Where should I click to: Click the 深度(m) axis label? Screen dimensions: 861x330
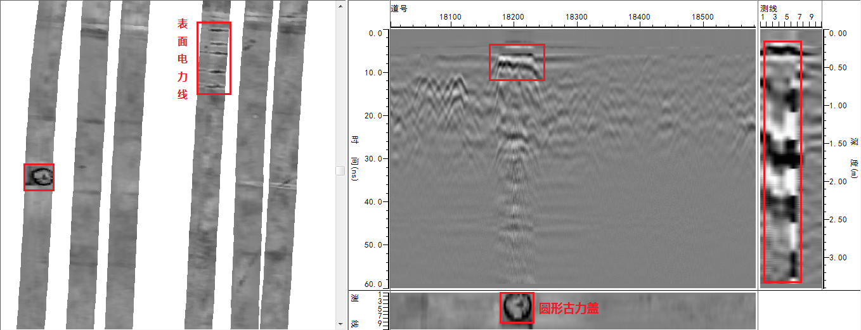pos(852,158)
